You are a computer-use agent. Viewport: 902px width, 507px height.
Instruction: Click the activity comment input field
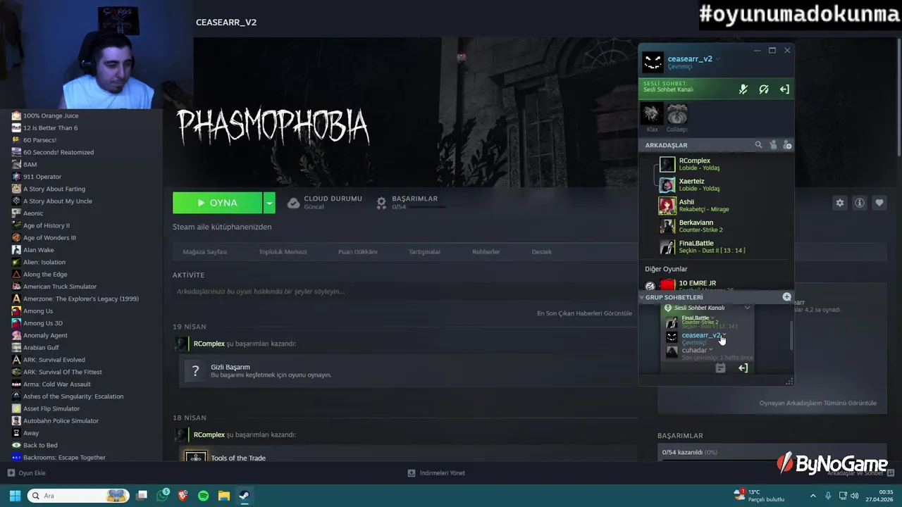(x=402, y=292)
